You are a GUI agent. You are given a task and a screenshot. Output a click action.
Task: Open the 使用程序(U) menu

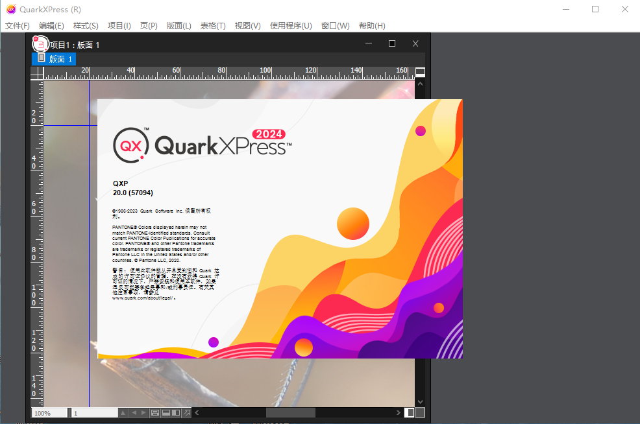click(x=291, y=26)
